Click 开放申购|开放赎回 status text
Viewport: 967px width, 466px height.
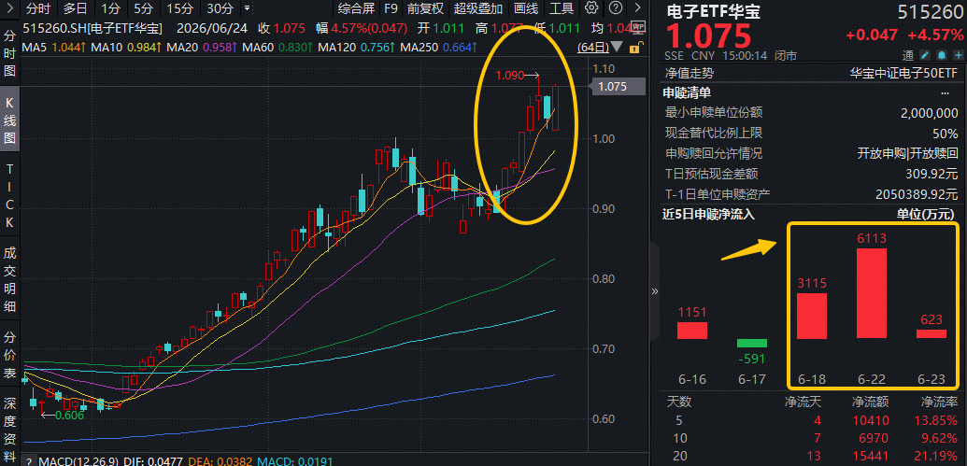tap(908, 153)
